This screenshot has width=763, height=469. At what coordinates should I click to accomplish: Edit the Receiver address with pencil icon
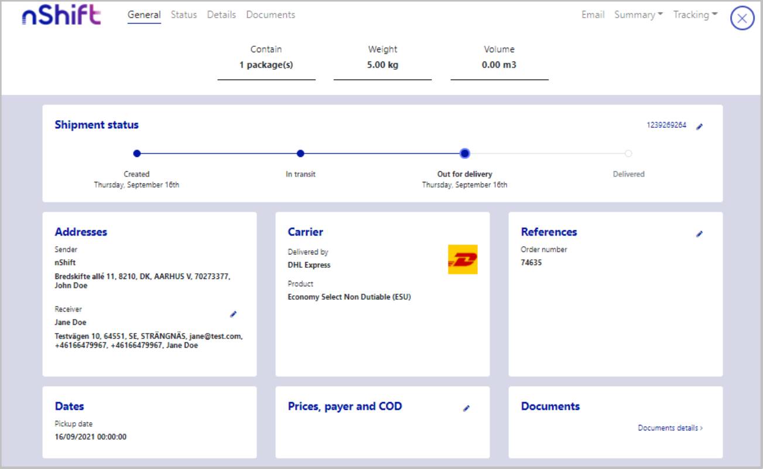tap(233, 314)
